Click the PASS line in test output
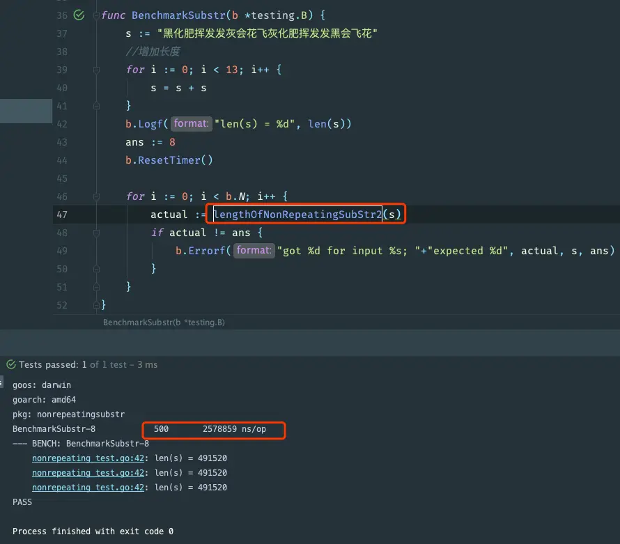 pos(22,502)
